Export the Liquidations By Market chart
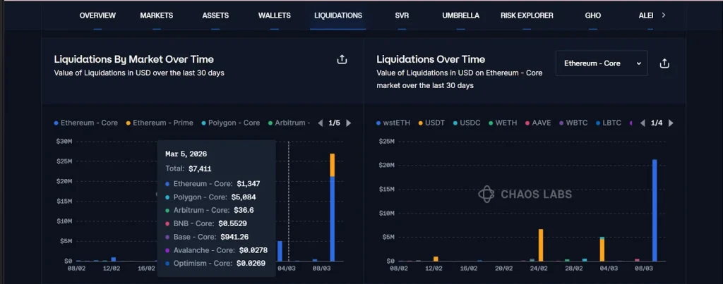The width and height of the screenshot is (723, 284). click(342, 60)
